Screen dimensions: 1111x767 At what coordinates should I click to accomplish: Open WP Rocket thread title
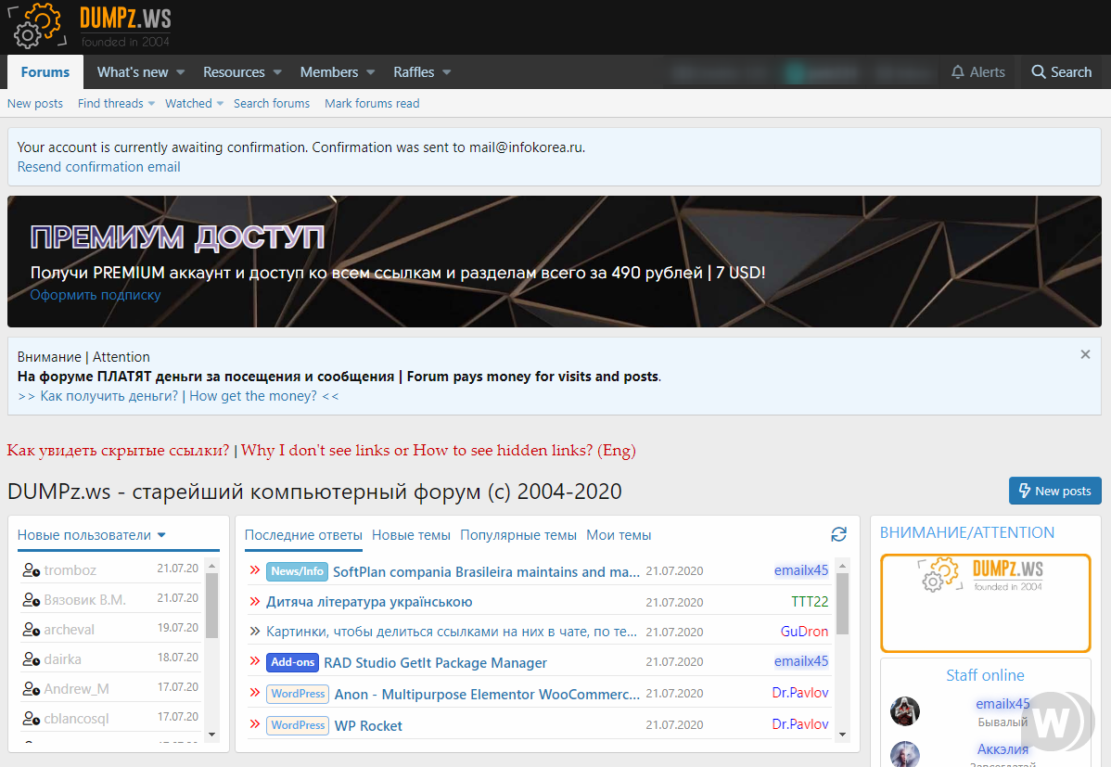[x=368, y=725]
